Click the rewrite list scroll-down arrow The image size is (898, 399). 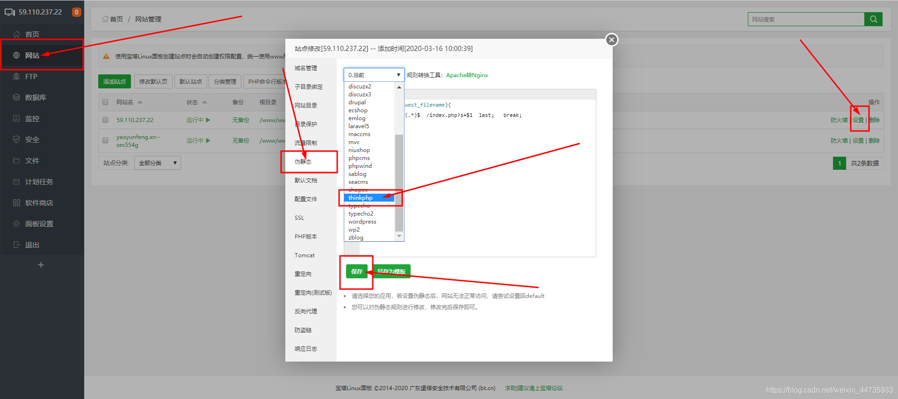399,236
